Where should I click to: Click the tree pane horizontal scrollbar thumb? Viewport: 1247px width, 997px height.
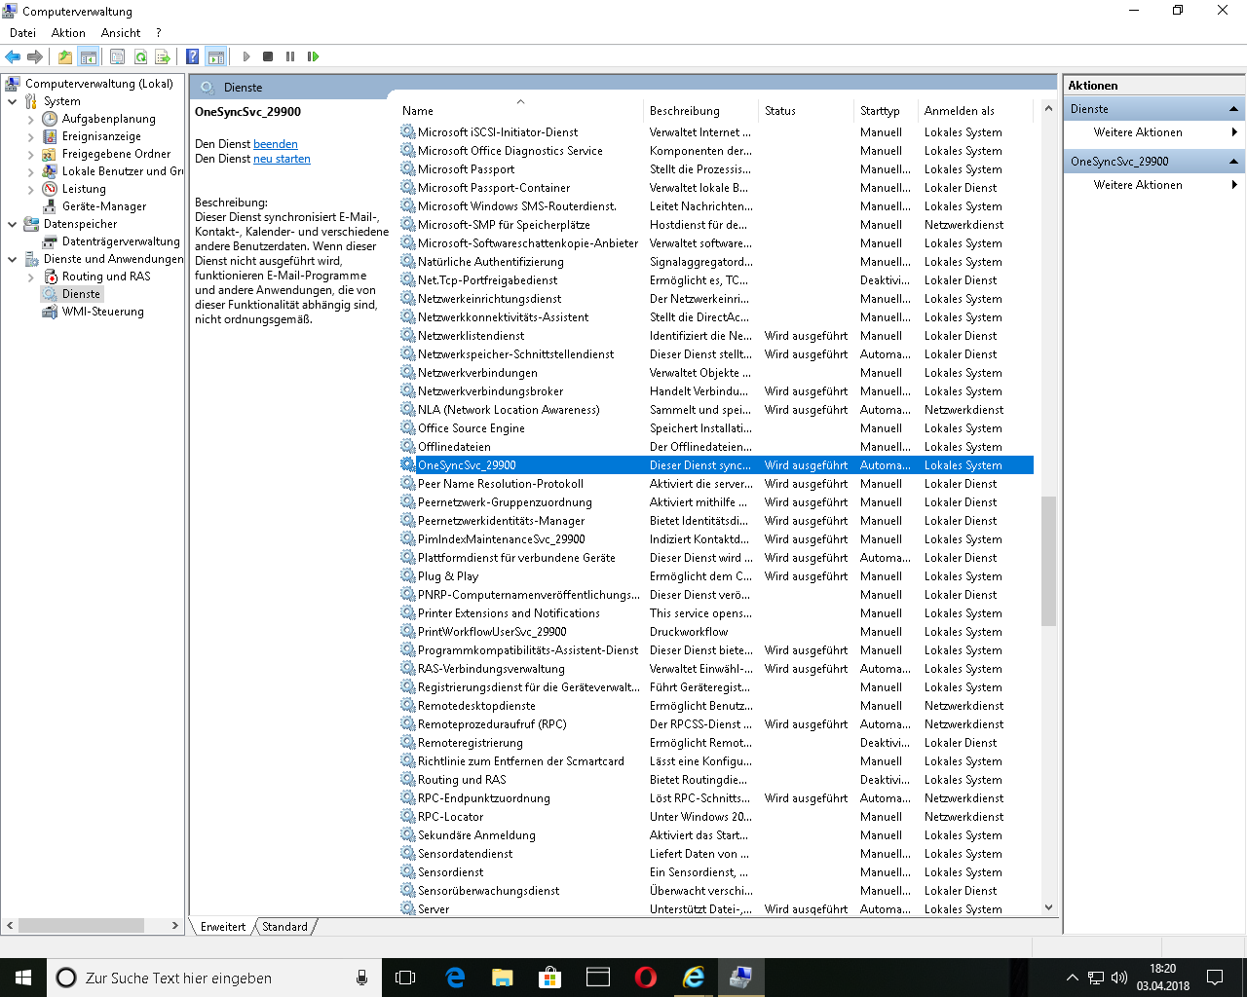(81, 925)
